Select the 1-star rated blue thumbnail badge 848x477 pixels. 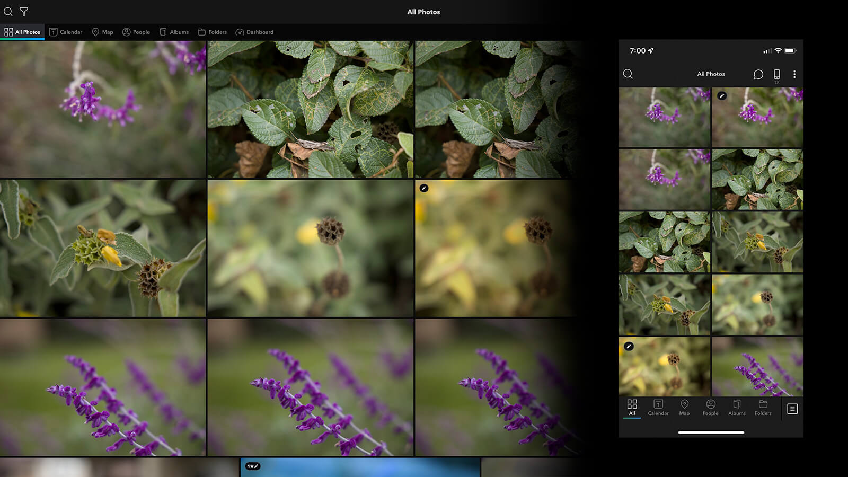253,466
